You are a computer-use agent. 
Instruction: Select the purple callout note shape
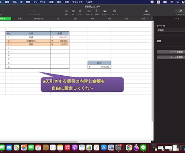pyautogui.click(x=82, y=85)
